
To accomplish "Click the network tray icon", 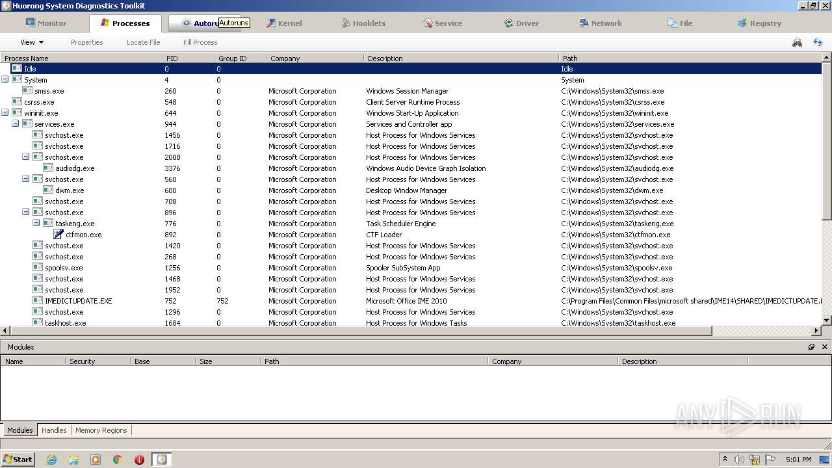I will coord(755,460).
